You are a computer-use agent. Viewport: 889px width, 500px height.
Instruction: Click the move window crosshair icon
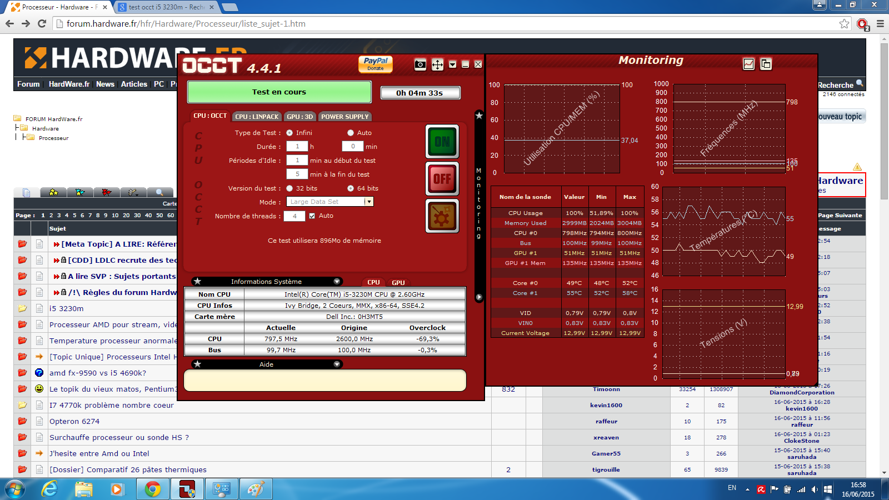tap(437, 64)
